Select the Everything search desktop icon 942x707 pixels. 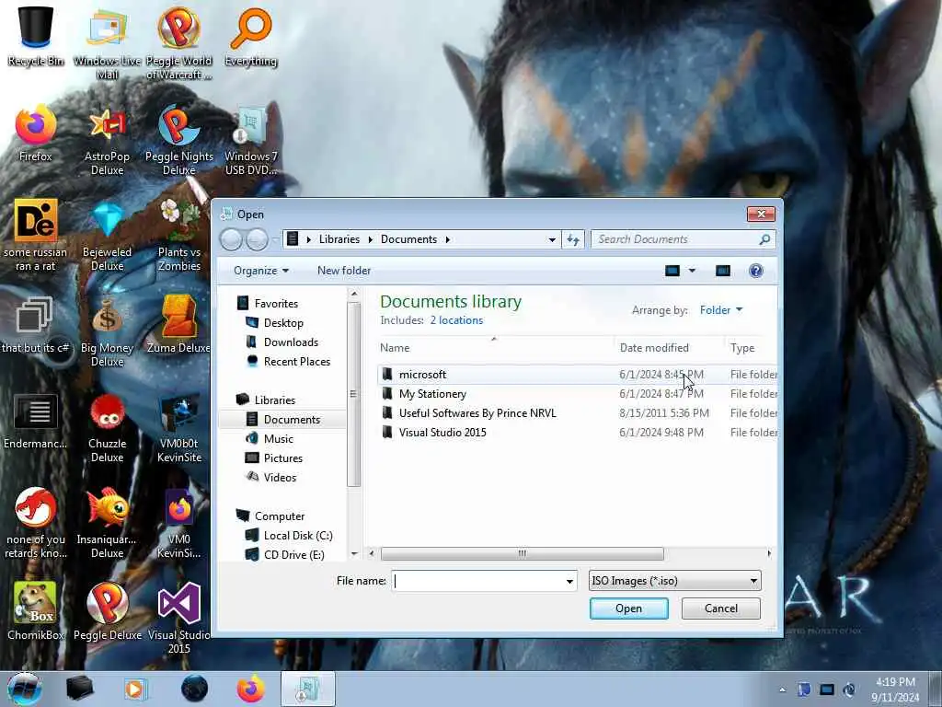coord(251,36)
